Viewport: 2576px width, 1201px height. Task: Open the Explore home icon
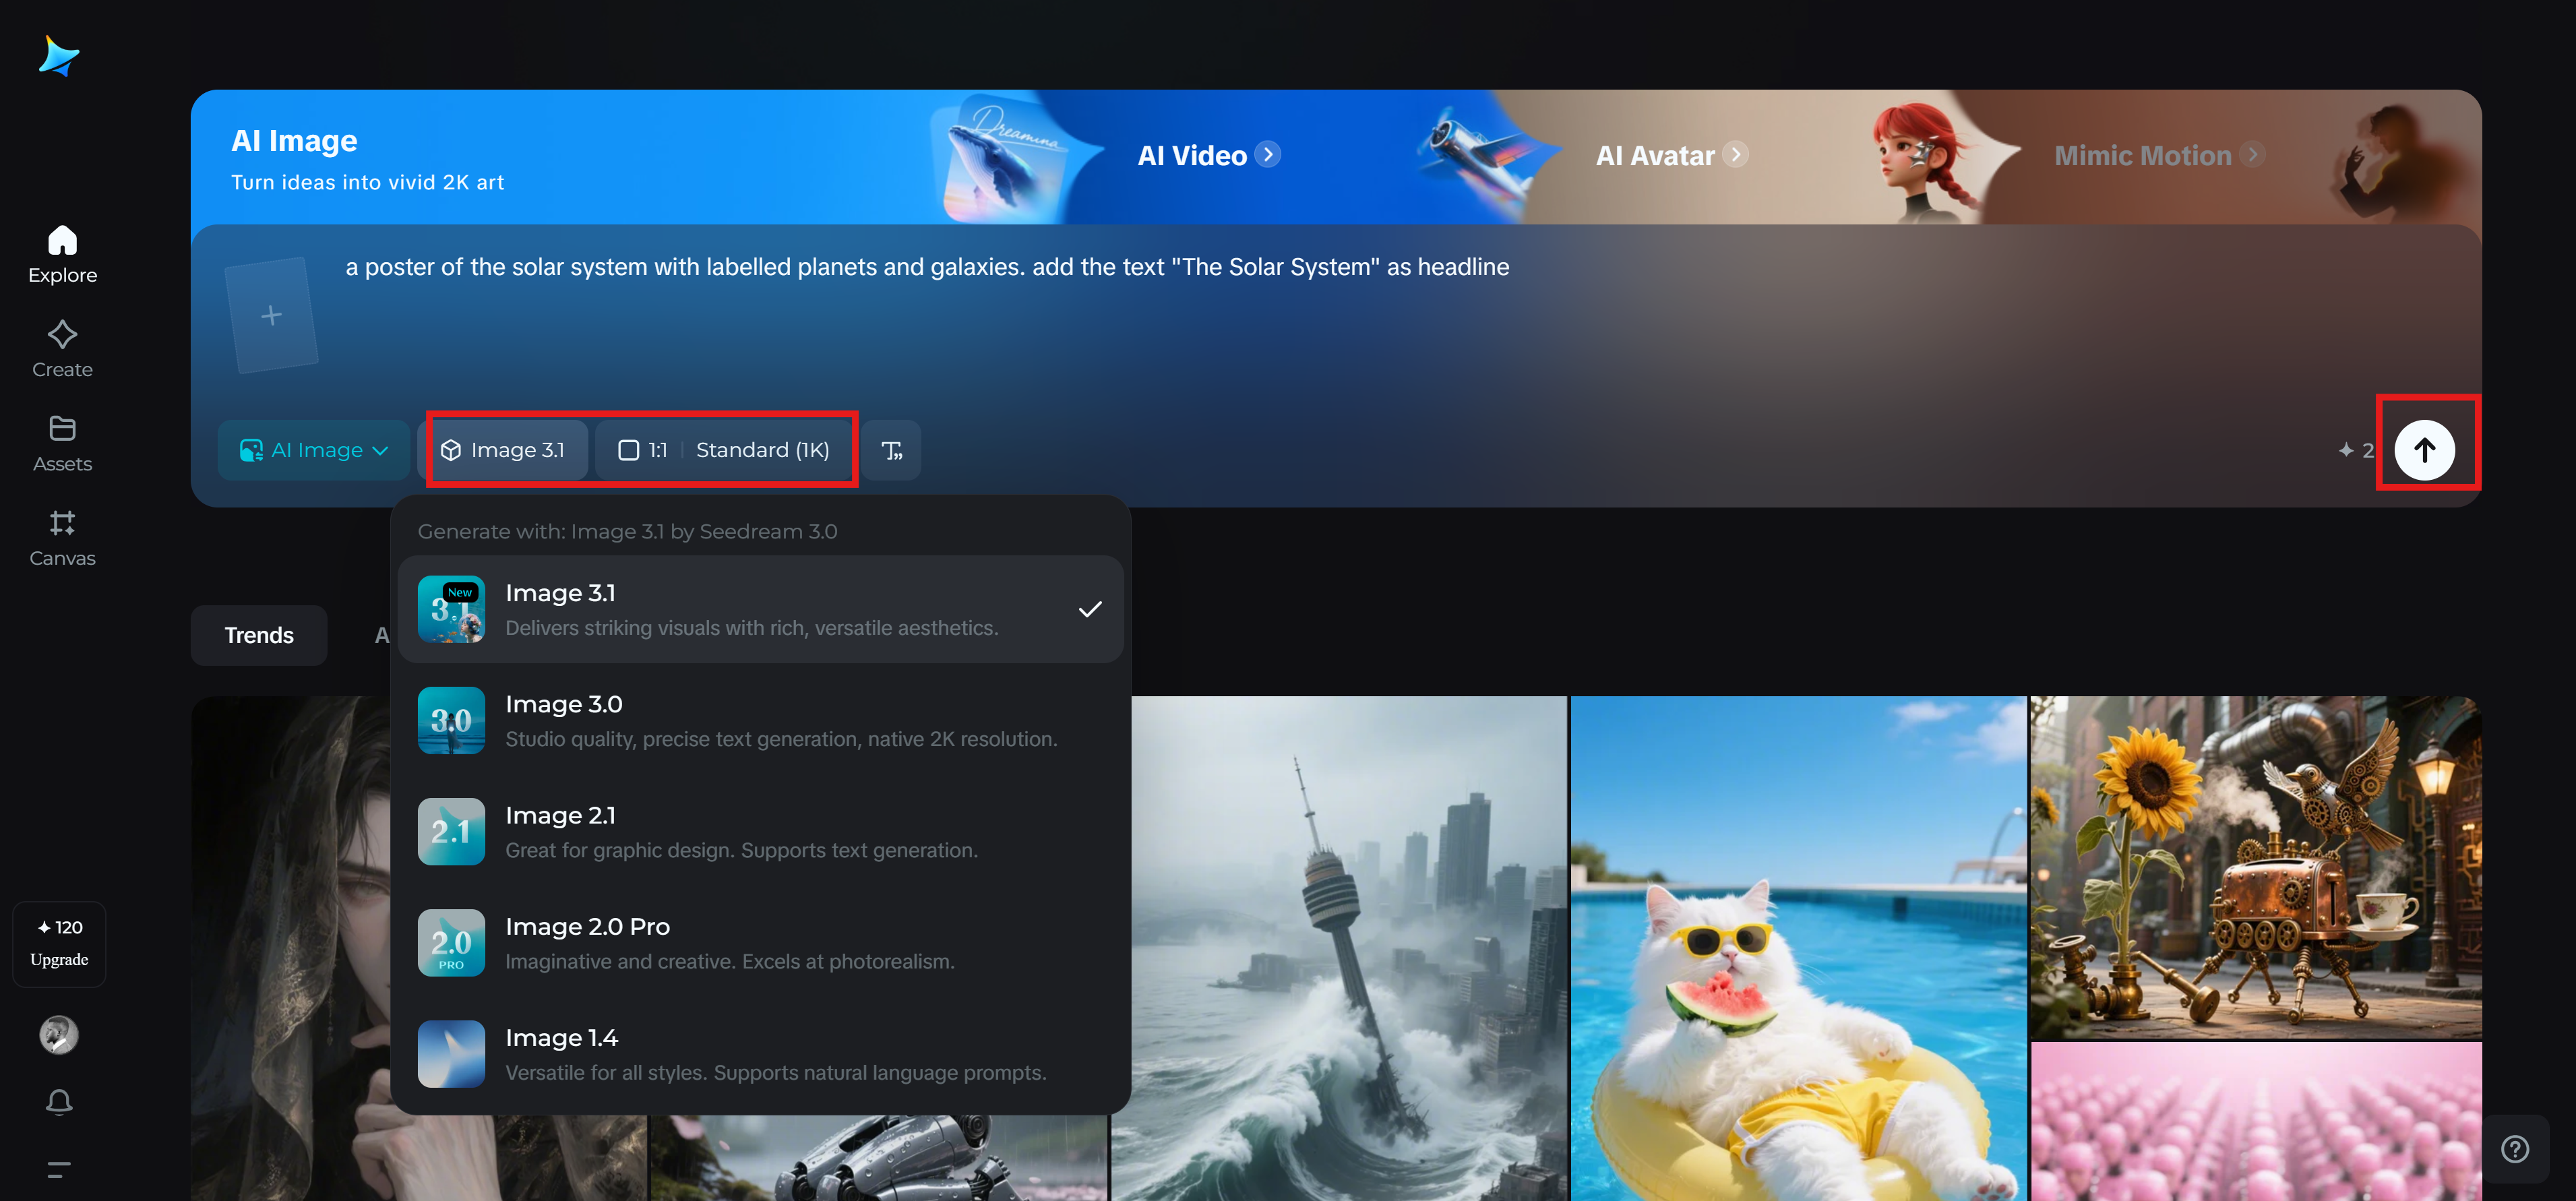62,240
